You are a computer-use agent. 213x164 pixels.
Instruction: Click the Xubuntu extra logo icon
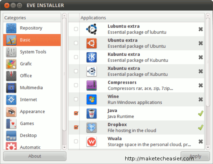click(x=91, y=71)
